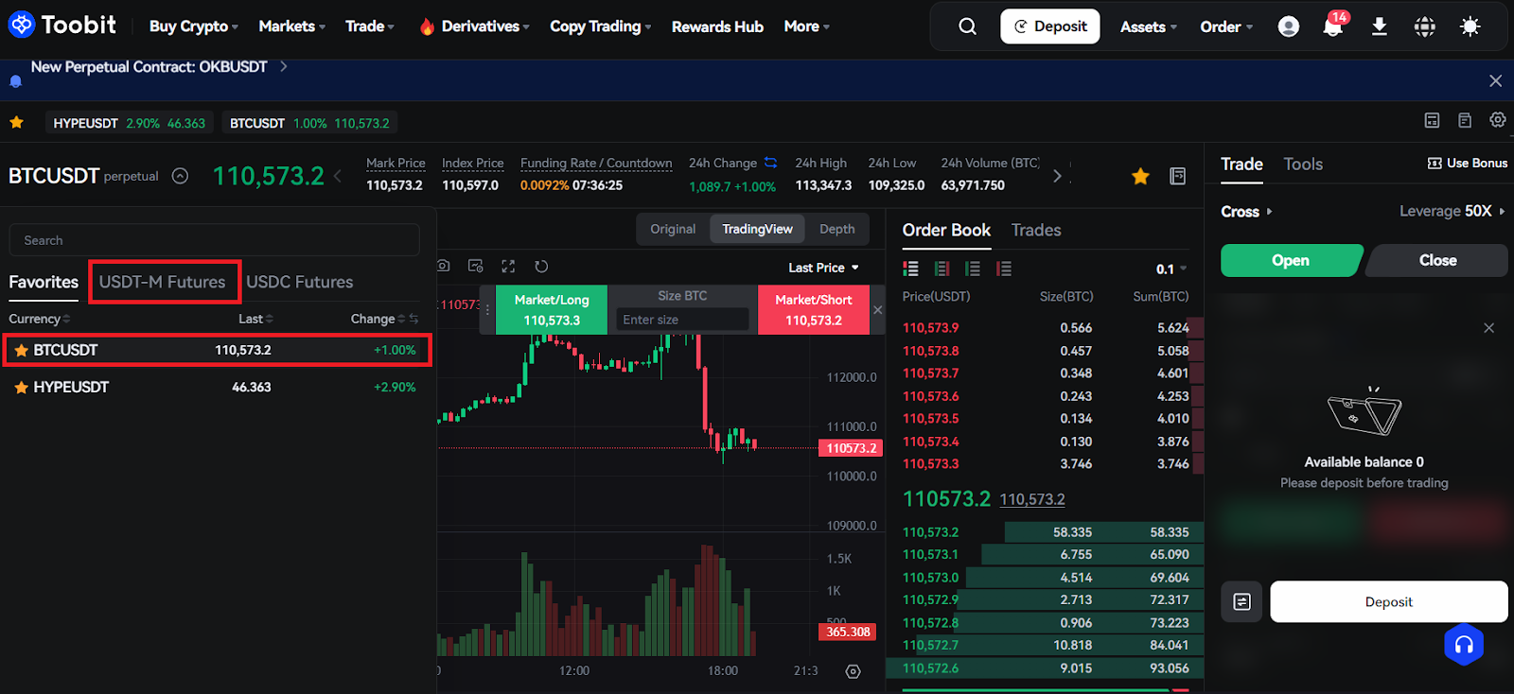Click the star icon at the ticker bar start
Screen dimensions: 1514x694
point(16,122)
